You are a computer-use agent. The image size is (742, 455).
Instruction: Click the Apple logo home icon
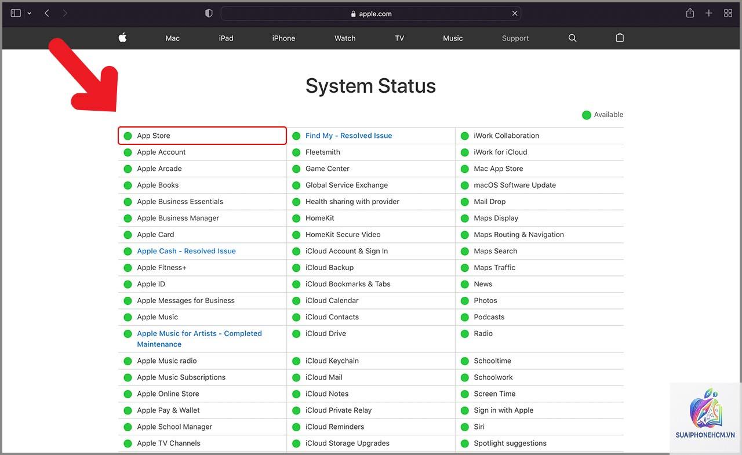(122, 38)
